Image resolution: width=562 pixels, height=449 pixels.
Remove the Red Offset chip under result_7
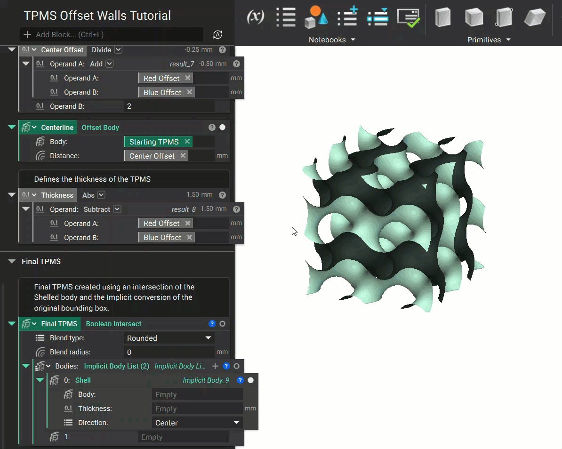pos(187,78)
